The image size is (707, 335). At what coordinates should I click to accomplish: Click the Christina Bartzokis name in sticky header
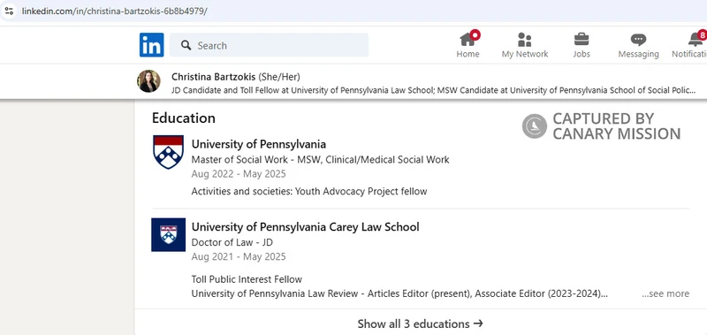213,77
